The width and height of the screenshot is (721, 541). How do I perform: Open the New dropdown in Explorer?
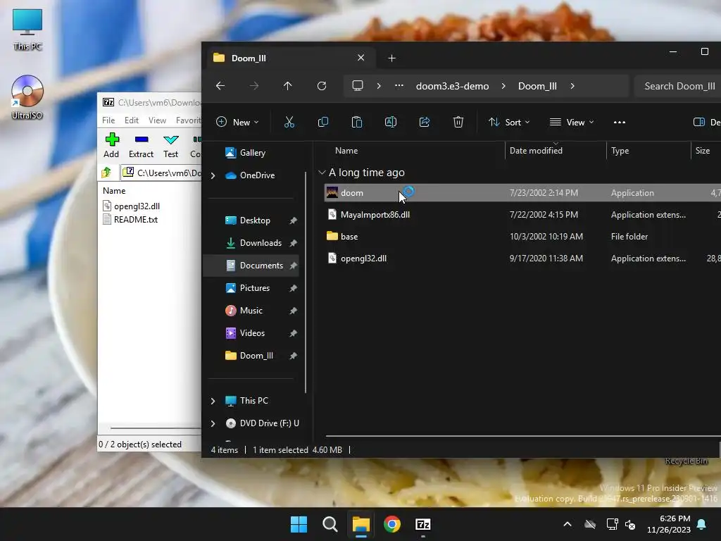pyautogui.click(x=237, y=122)
